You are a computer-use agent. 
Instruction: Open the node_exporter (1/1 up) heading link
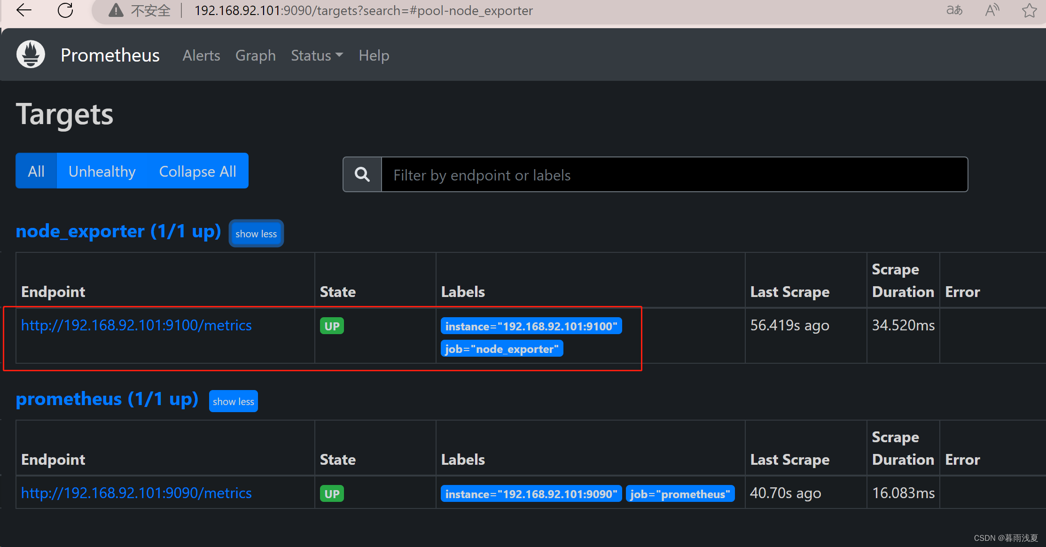click(x=118, y=231)
